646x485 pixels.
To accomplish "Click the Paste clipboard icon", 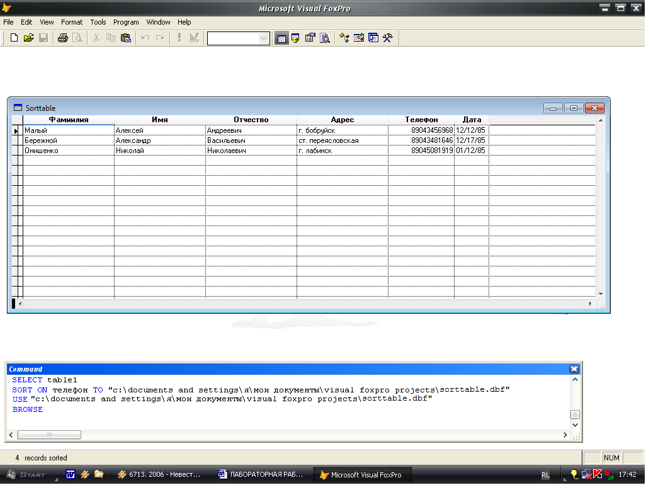I will click(126, 38).
